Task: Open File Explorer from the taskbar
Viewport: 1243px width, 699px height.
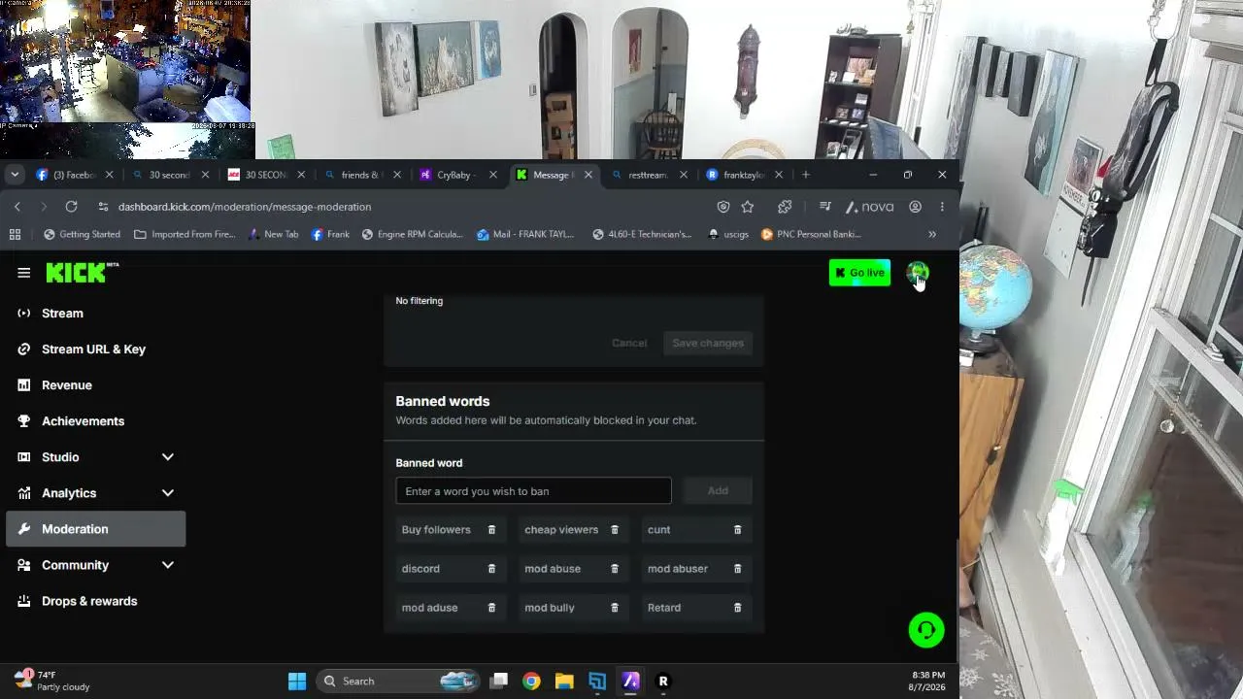Action: click(564, 682)
